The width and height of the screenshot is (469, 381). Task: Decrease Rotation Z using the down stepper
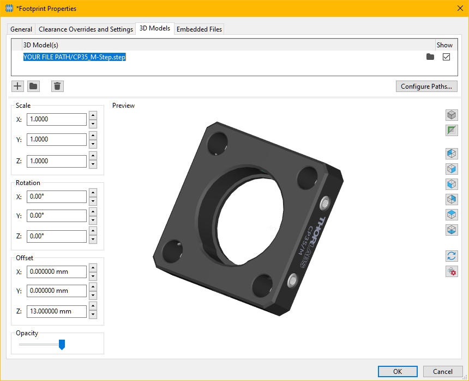point(93,239)
